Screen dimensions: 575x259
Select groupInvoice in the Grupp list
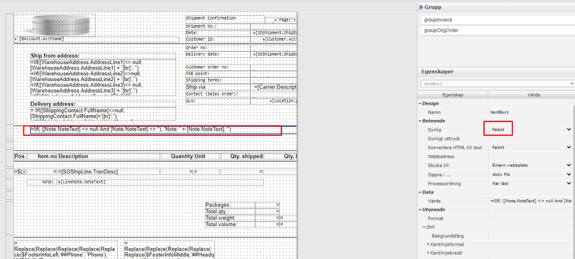pyautogui.click(x=498, y=20)
